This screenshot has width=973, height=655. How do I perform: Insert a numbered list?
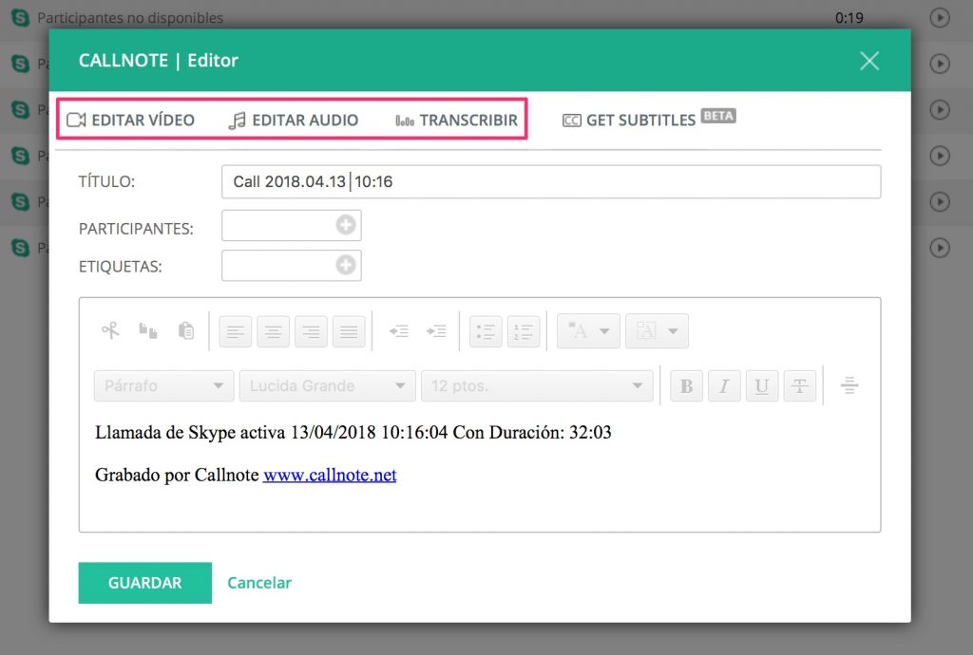point(524,331)
